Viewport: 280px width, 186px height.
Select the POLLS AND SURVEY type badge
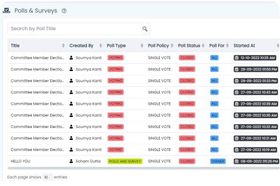coord(125,161)
